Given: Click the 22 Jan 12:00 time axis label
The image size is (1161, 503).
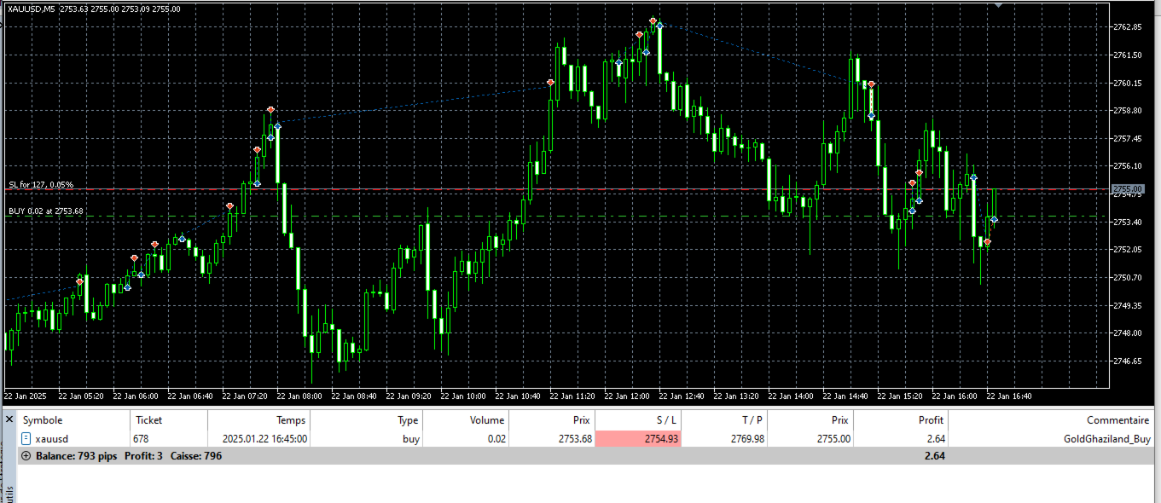Looking at the screenshot, I should (x=626, y=396).
